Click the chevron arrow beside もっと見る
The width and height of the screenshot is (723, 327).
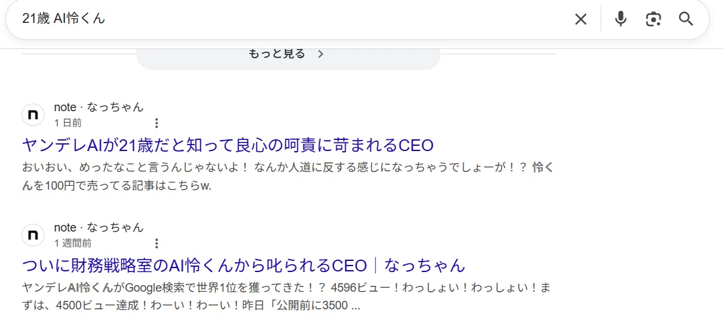[321, 54]
